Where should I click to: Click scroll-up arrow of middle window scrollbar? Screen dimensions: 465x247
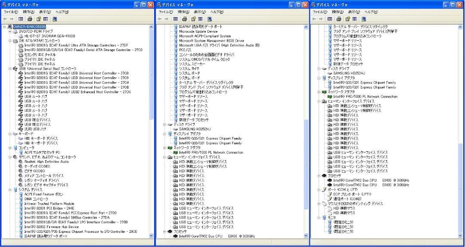click(x=306, y=27)
